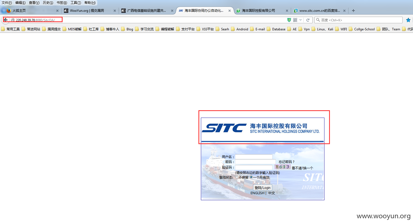Screen dimensions: 413x224
Task: Click the search magnifier icon in Baidu box
Action: [318, 20]
